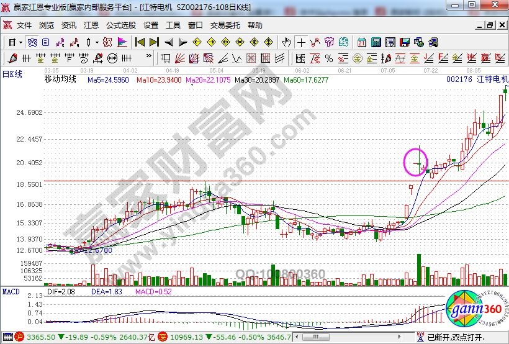This screenshot has height=344, width=509.
Task: Select the percent sign drawing tool
Action: point(328,58)
